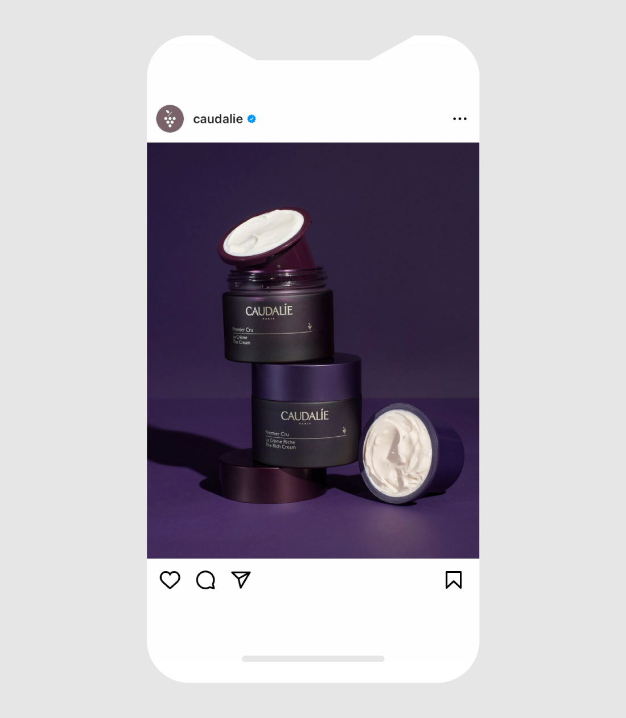Screen dimensions: 626x718
Task: Click the blue verified badge
Action: [252, 119]
